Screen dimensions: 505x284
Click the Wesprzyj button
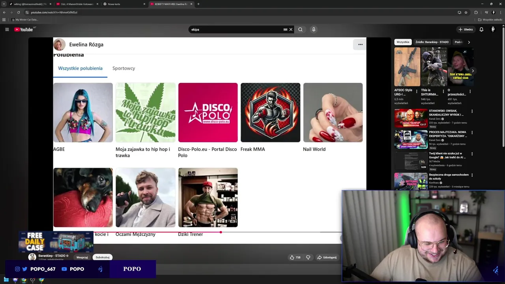[82, 257]
